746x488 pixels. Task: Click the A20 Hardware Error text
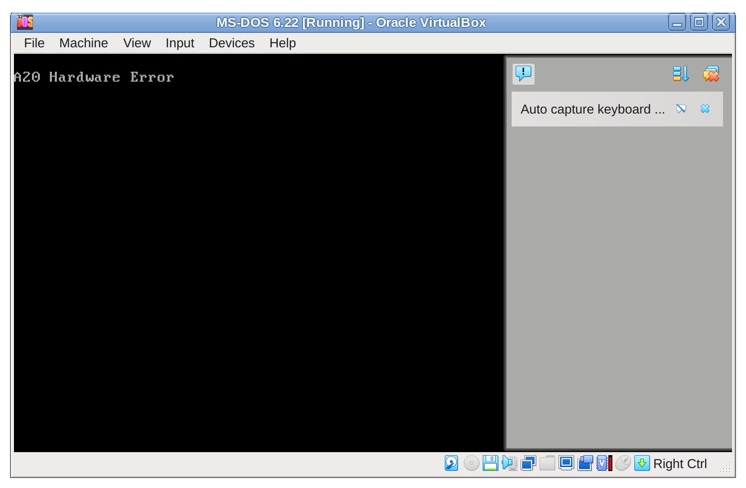pos(94,77)
